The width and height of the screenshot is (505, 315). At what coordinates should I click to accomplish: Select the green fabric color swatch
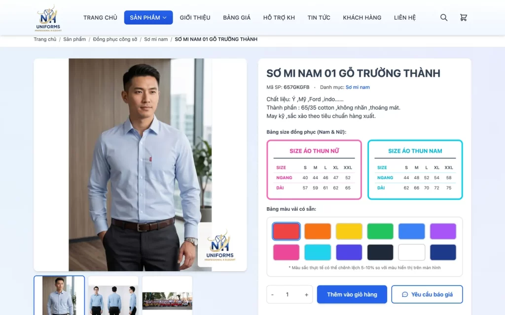(380, 231)
